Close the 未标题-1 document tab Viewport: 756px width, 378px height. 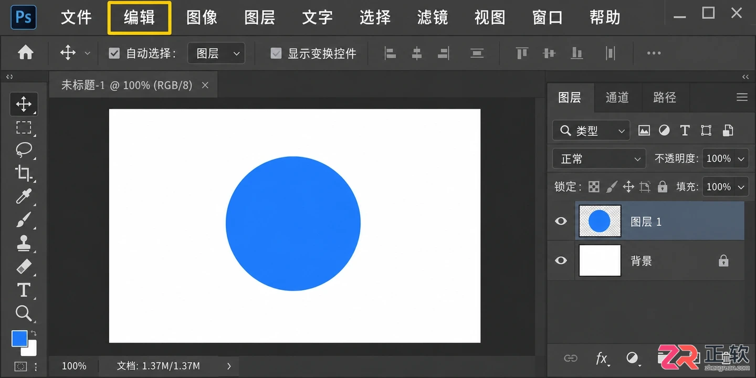pyautogui.click(x=205, y=85)
